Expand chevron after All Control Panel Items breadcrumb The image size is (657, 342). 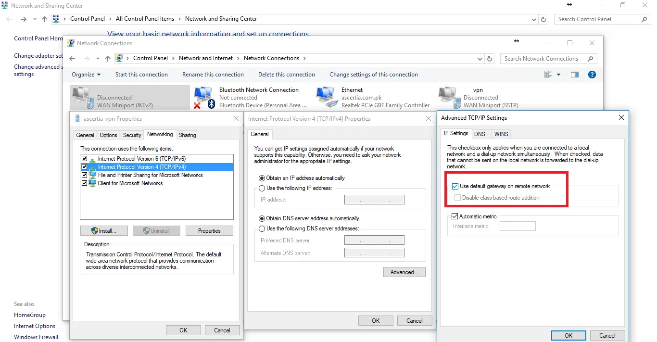coord(179,19)
